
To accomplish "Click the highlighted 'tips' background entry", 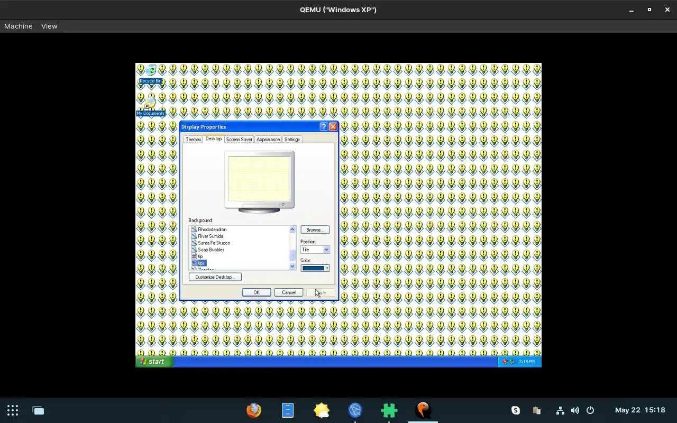I will pos(202,263).
